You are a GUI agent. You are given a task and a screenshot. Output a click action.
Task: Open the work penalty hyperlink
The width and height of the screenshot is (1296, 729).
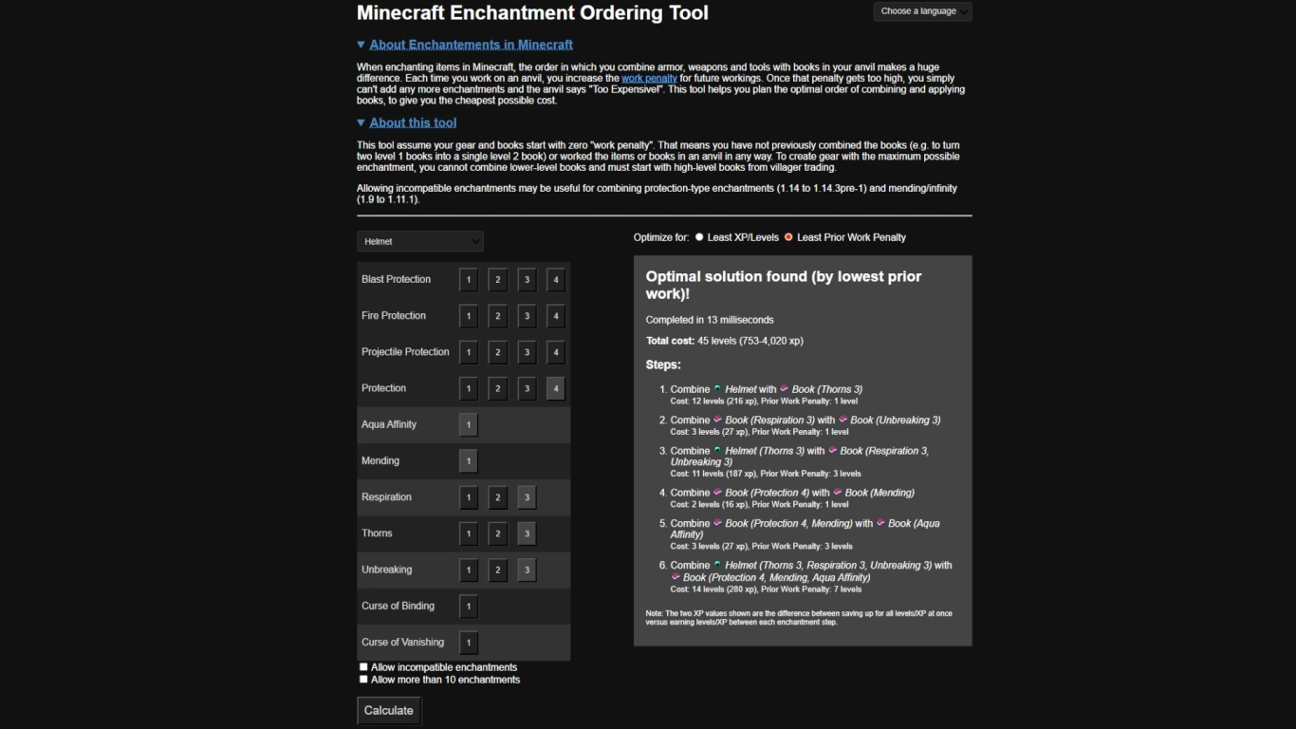coord(650,78)
